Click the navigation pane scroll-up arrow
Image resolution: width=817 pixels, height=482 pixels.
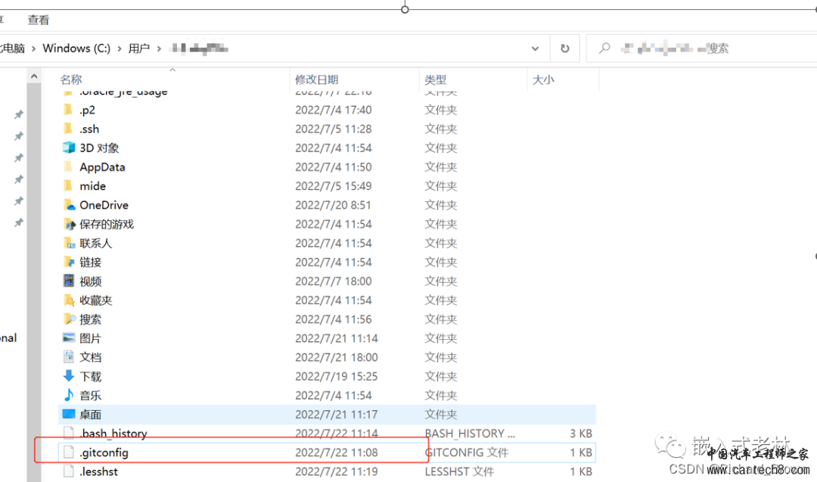pos(34,76)
